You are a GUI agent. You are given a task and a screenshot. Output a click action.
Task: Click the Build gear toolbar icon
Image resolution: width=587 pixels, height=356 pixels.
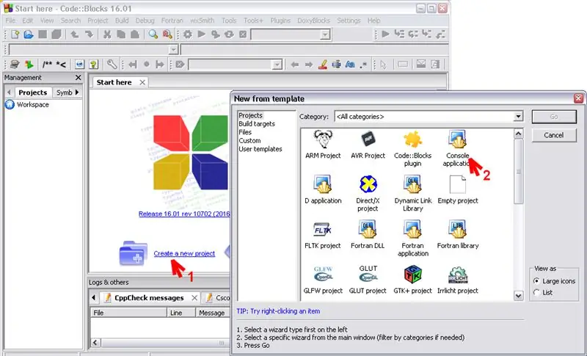188,34
